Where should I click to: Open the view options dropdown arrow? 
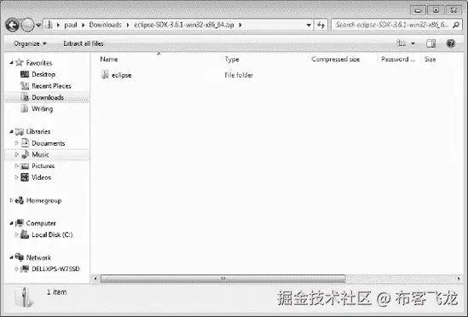tap(413, 43)
